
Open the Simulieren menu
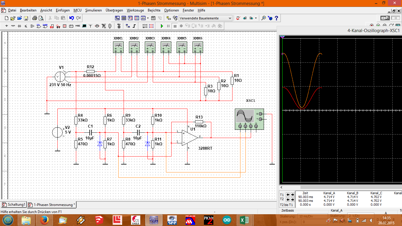point(94,10)
